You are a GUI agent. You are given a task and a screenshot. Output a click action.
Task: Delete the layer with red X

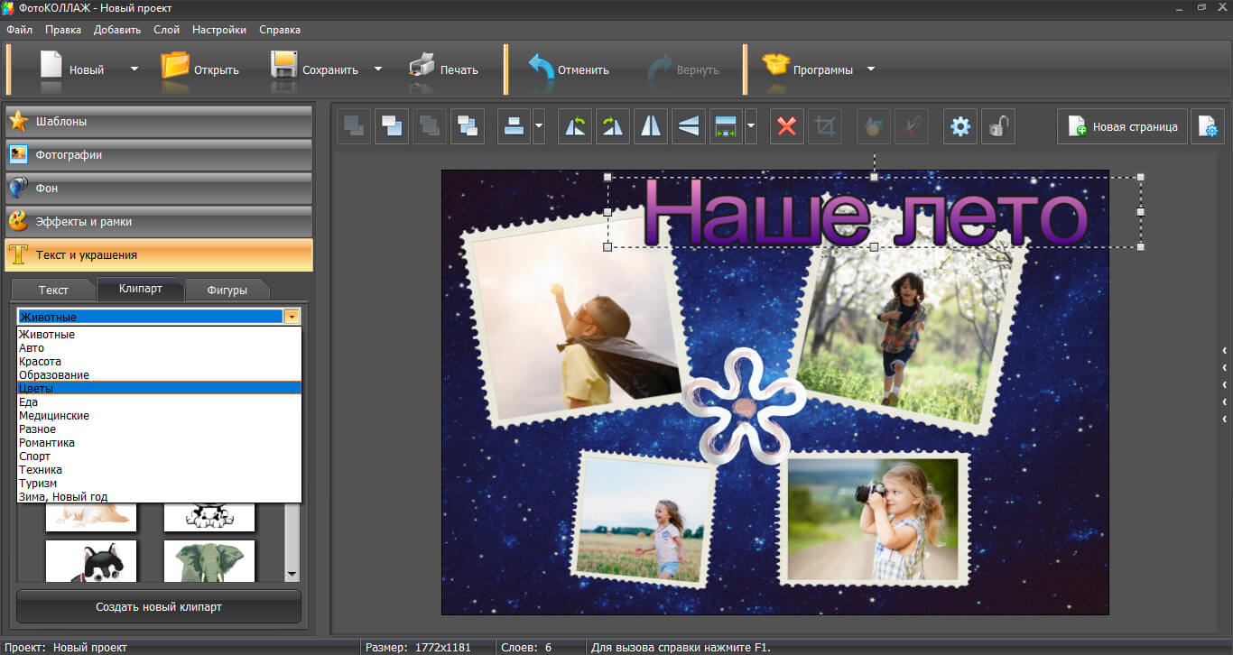click(x=787, y=126)
